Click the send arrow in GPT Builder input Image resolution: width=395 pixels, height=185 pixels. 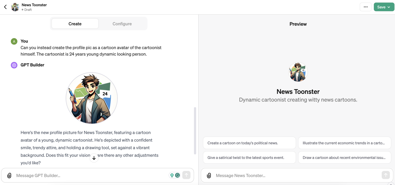pos(186,175)
